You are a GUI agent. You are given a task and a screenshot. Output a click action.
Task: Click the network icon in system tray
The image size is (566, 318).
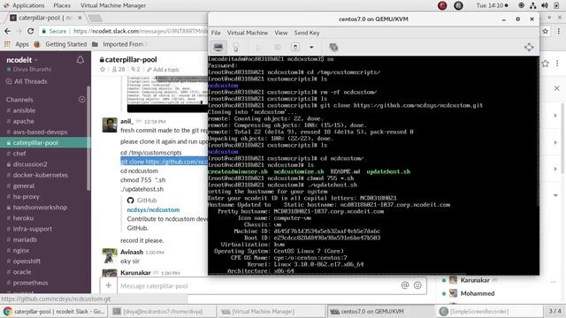point(532,5)
